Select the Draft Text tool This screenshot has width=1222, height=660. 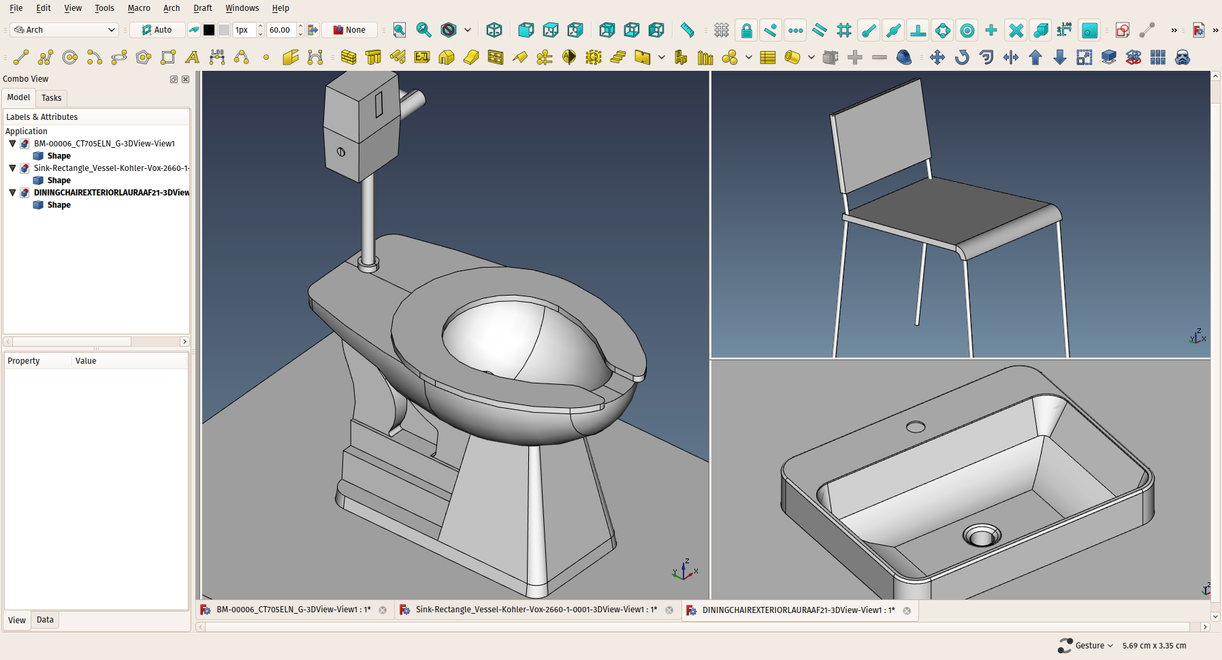(x=193, y=57)
